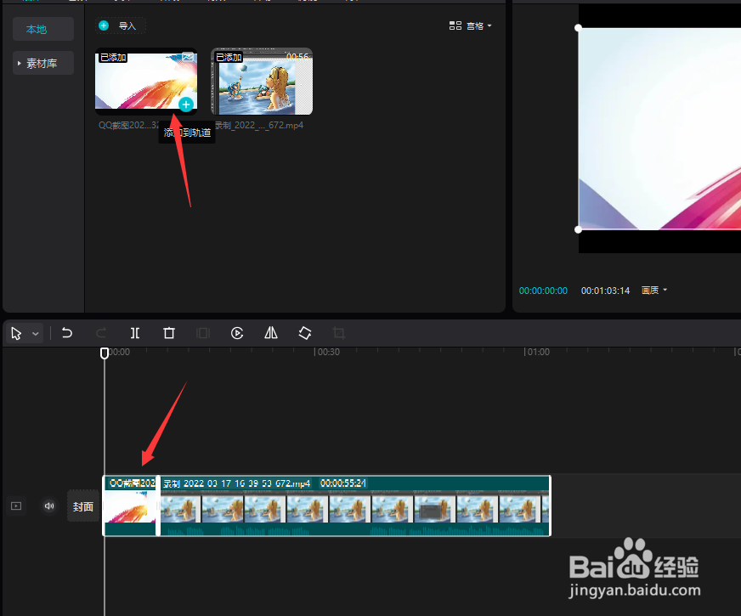This screenshot has width=741, height=616.
Task: Click the 01:00 mark on timeline ruler
Action: click(537, 352)
